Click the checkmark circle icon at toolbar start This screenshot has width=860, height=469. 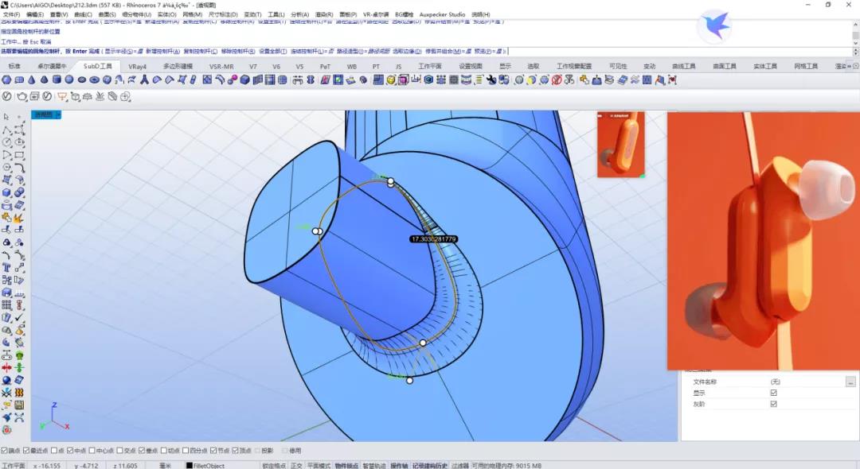pos(6,96)
